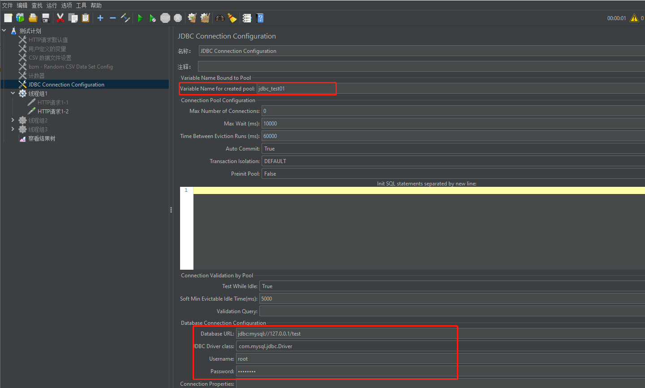Viewport: 645px width, 388px height.
Task: Select 线程组3 in the tree
Action: (x=38, y=129)
